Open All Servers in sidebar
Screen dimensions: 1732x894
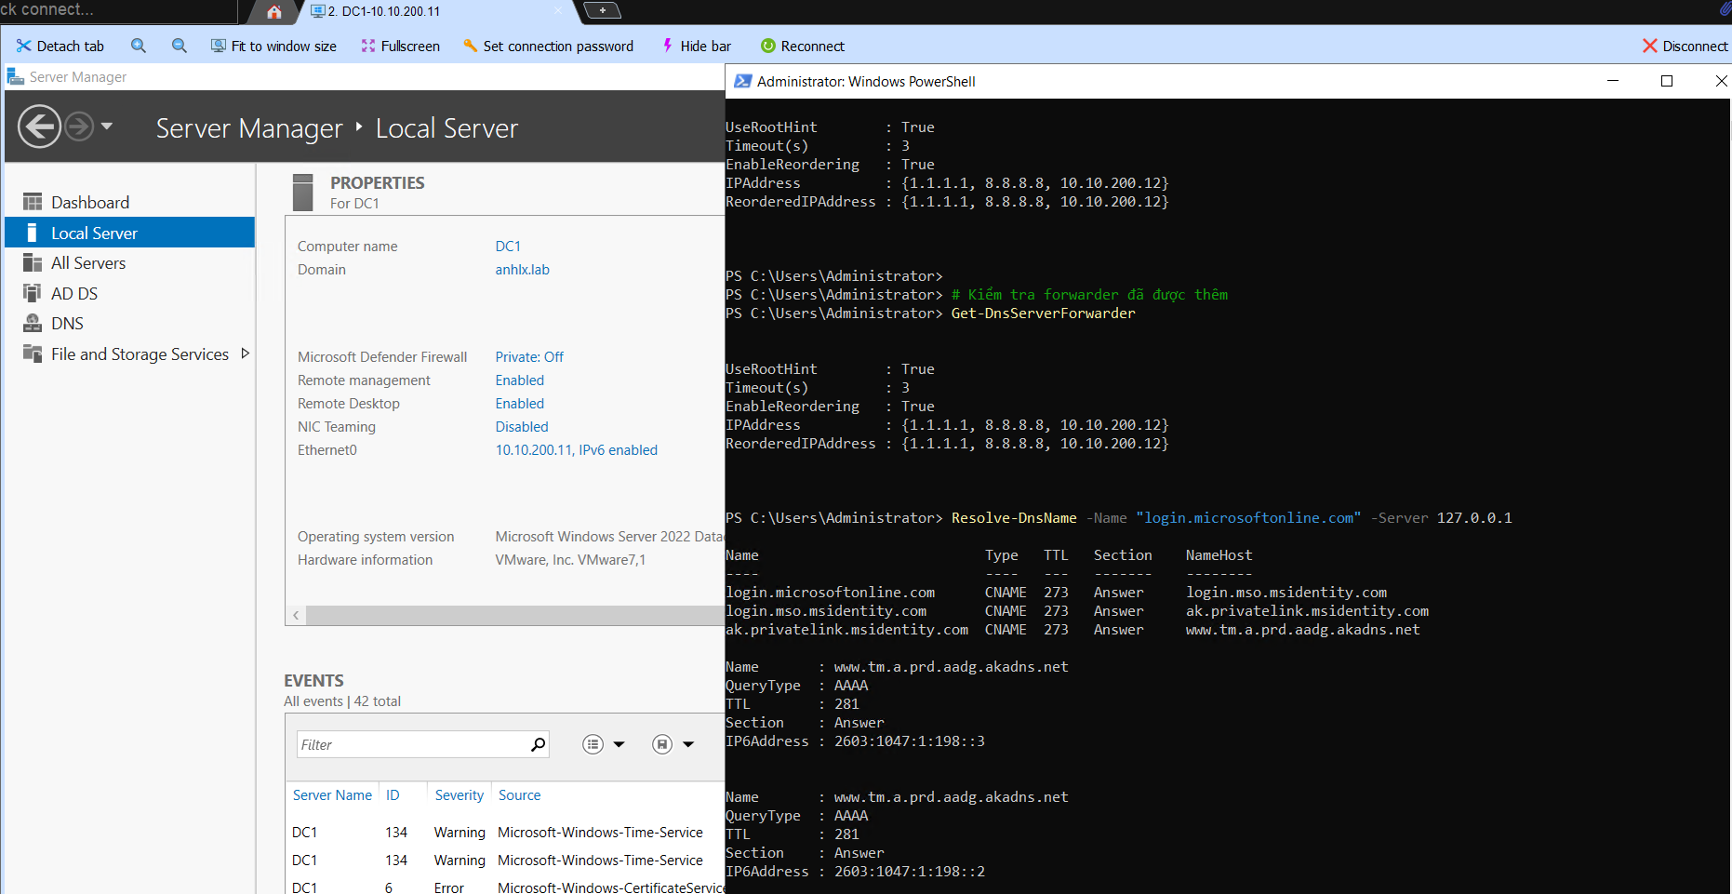coord(88,263)
